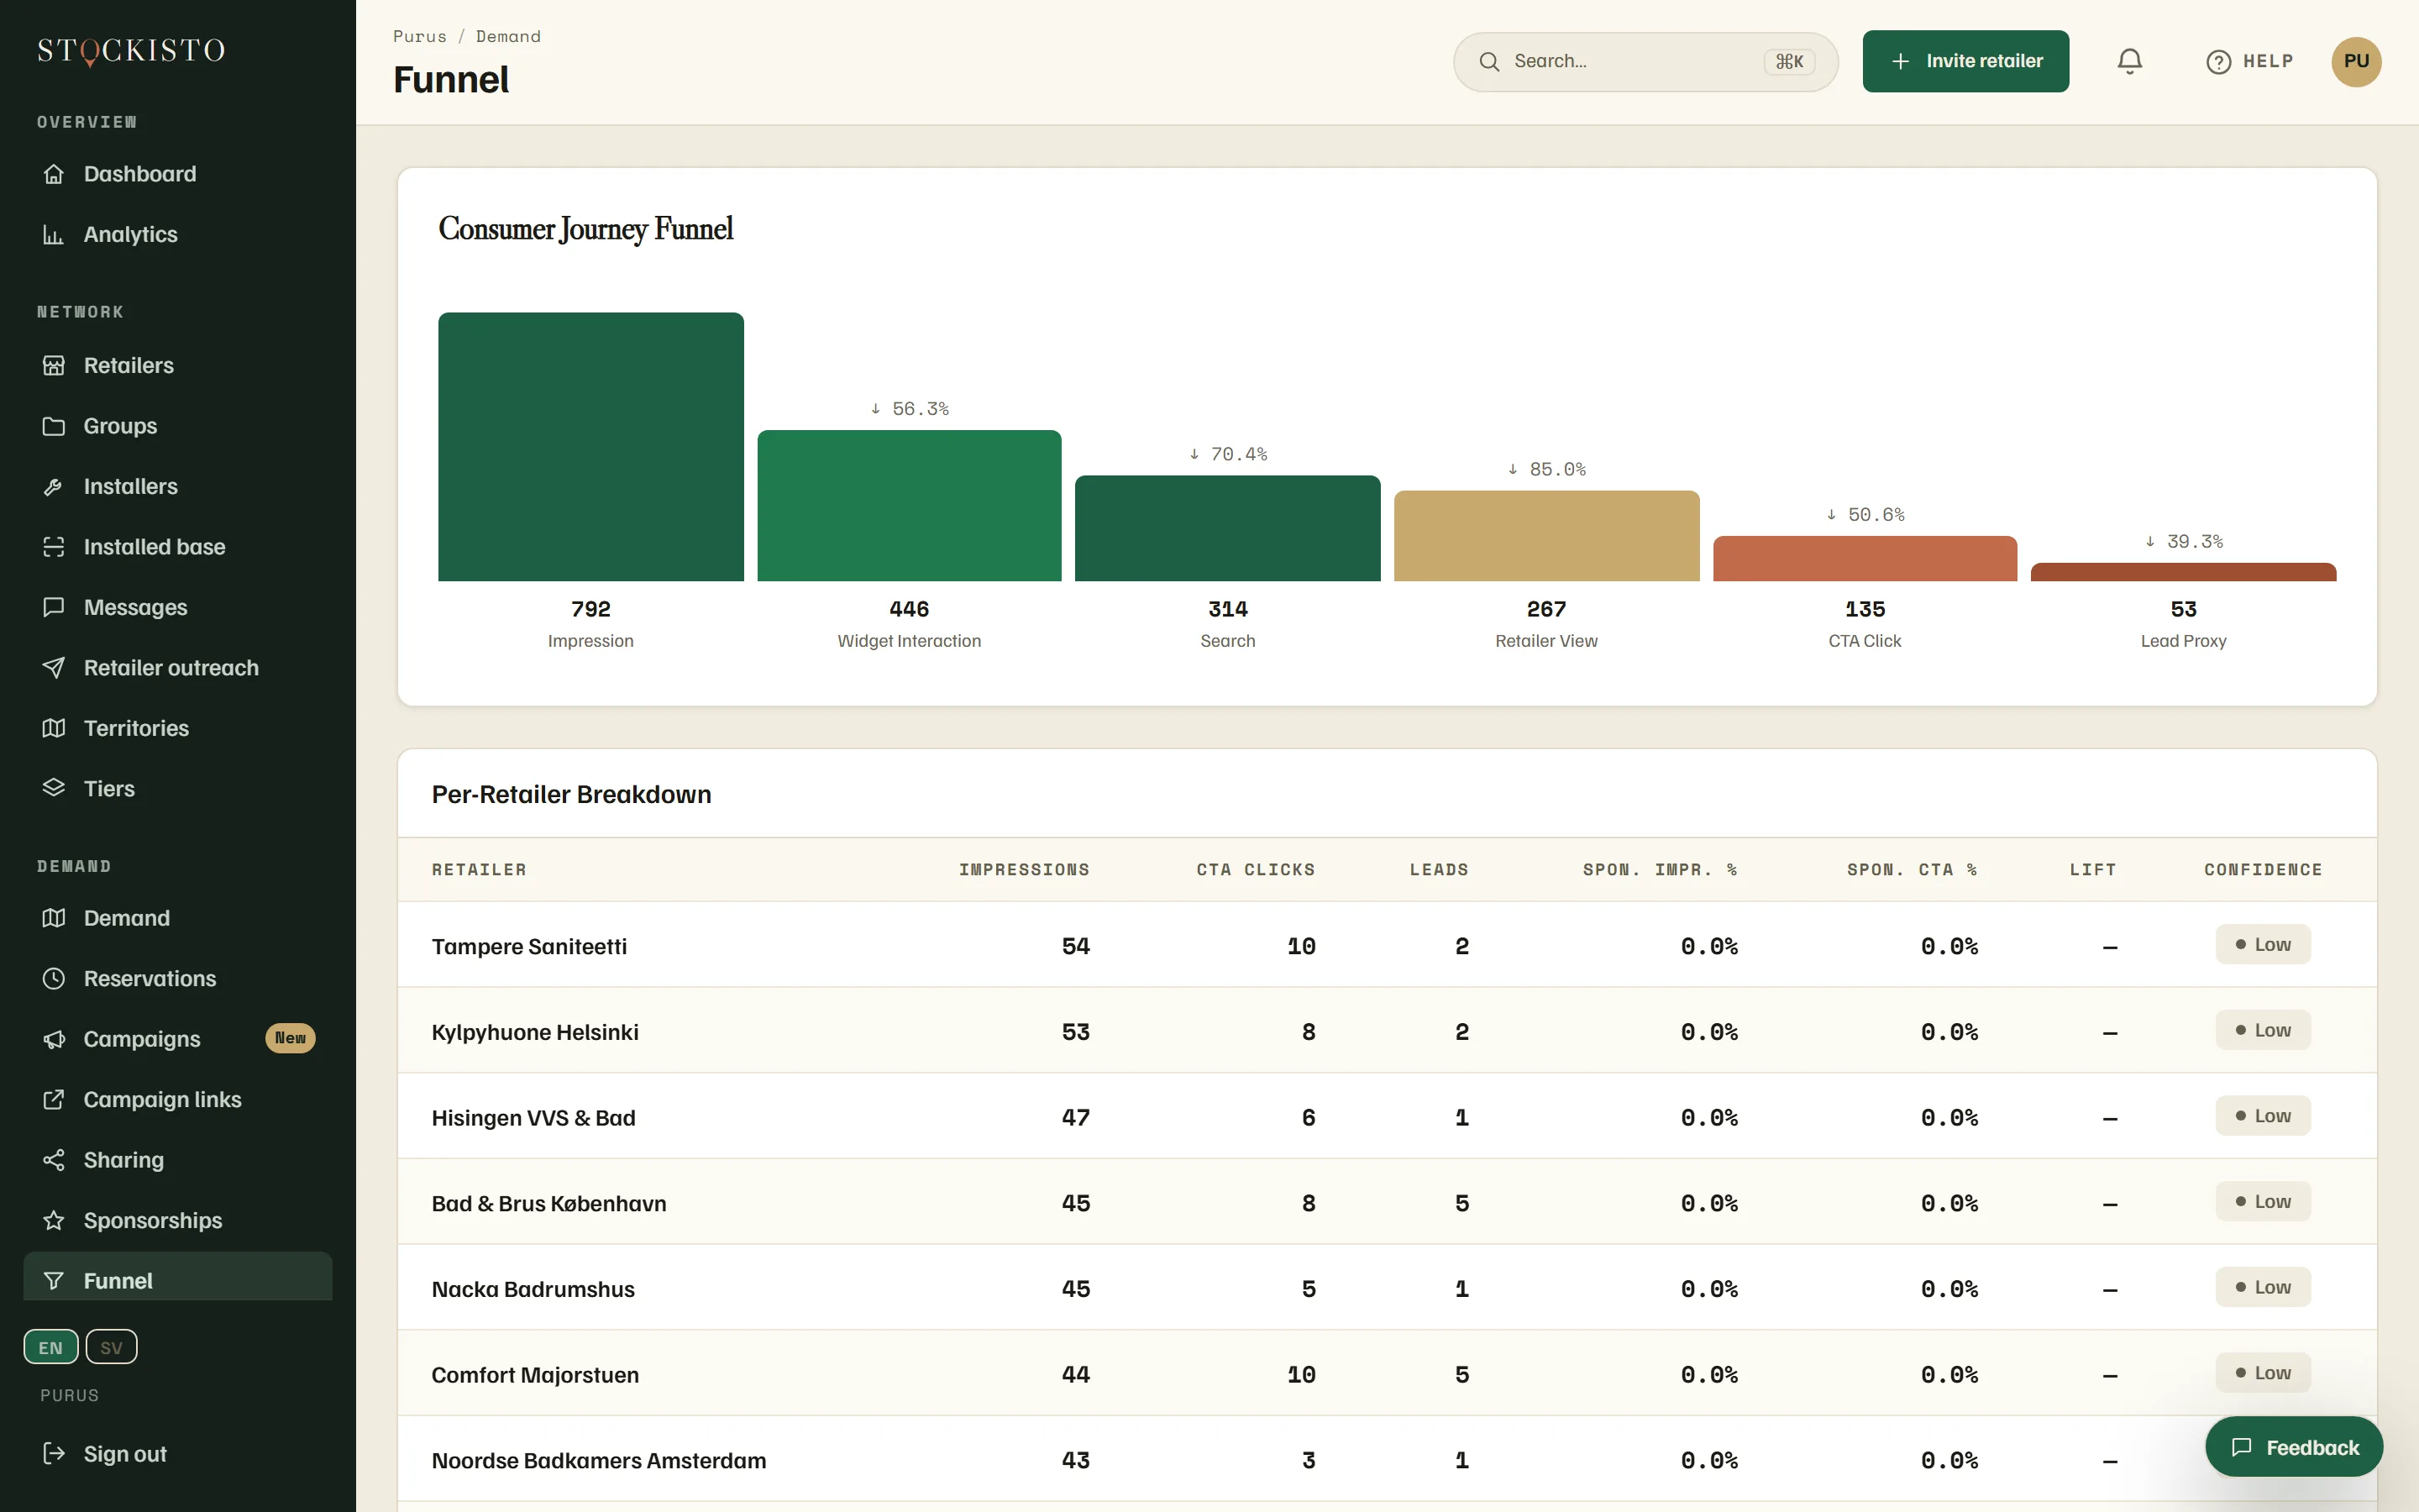Open the Installers page
Image resolution: width=2419 pixels, height=1512 pixels.
178,486
